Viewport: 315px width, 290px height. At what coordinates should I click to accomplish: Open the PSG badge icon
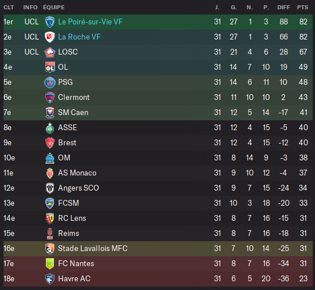(x=50, y=83)
